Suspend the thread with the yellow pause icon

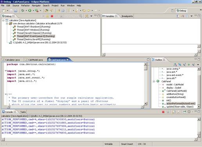(x=47, y=16)
